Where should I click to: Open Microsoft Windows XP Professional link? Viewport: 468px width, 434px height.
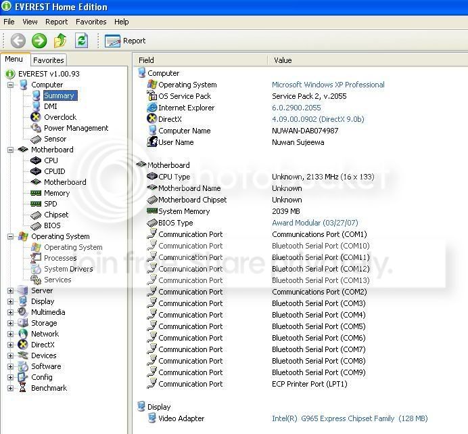(x=328, y=85)
